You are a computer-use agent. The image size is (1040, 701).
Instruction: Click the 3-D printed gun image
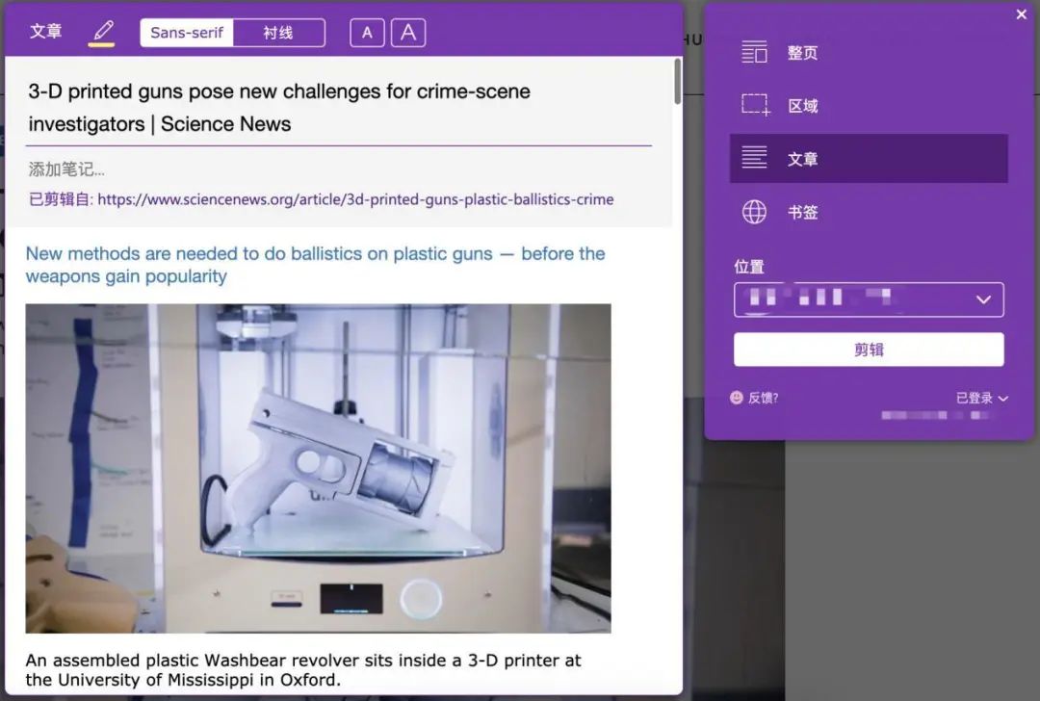tap(319, 468)
